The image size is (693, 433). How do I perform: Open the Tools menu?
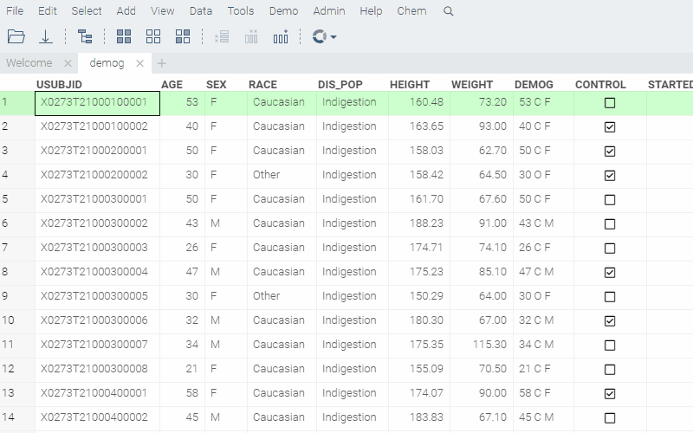pyautogui.click(x=241, y=11)
